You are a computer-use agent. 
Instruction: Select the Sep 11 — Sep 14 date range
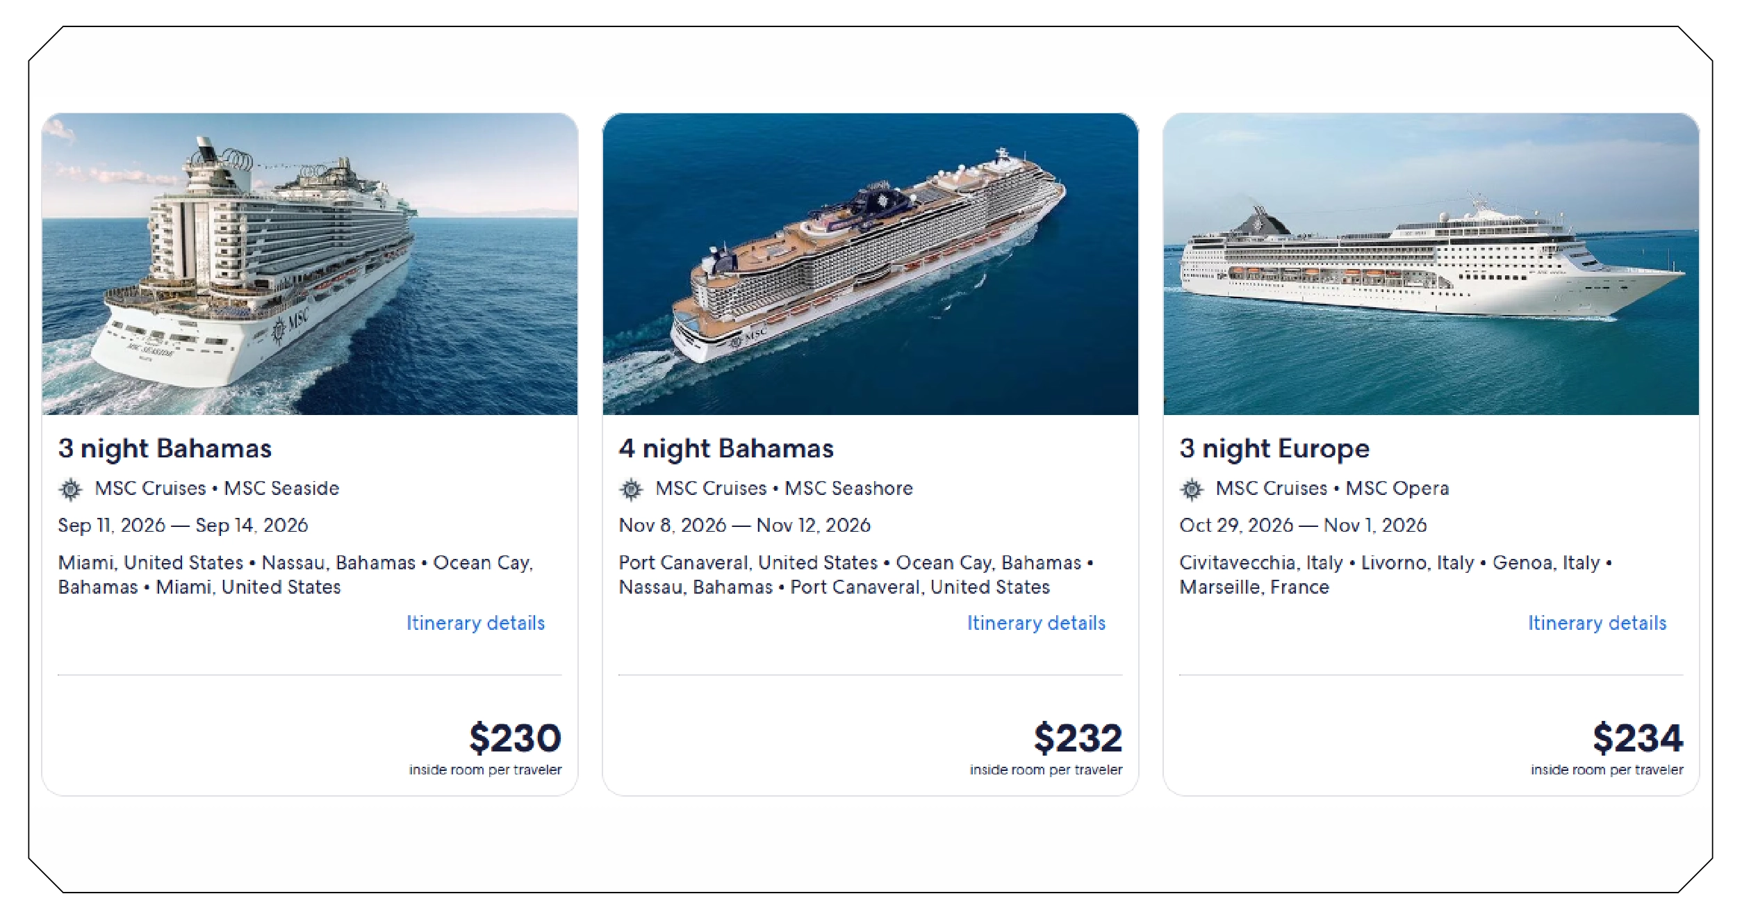tap(184, 526)
